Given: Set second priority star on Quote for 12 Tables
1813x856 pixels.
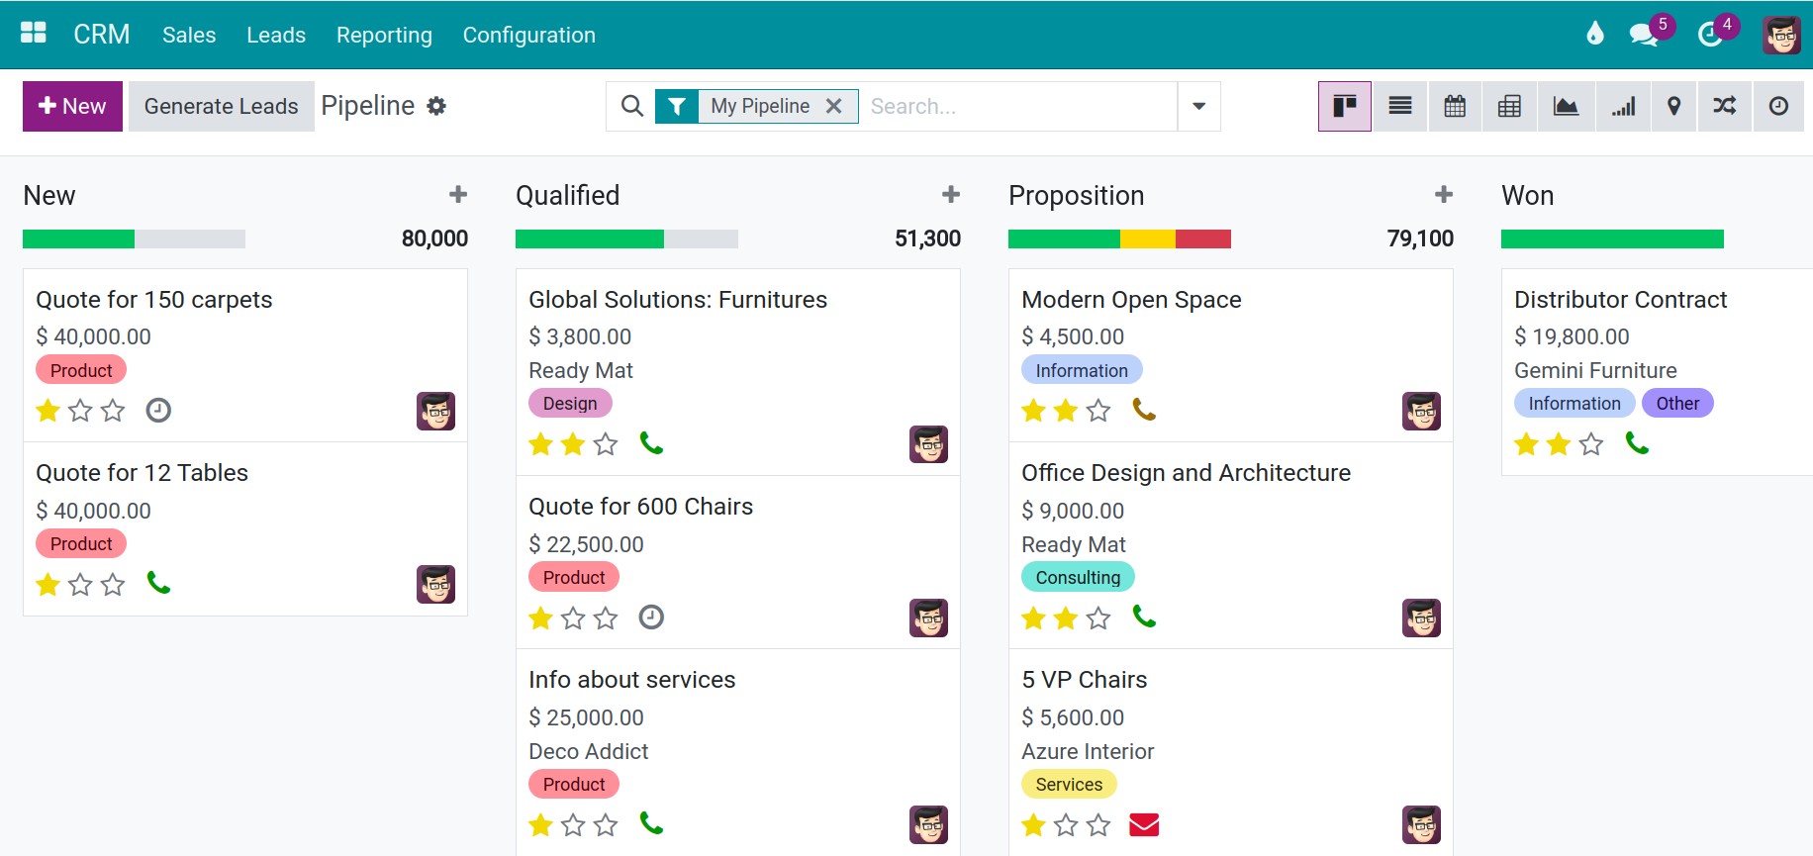Looking at the screenshot, I should [80, 585].
